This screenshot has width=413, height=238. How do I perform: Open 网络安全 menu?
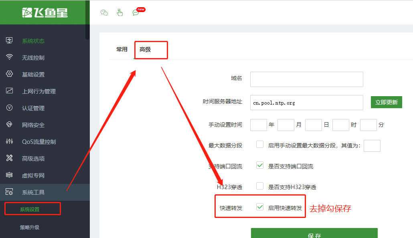(x=33, y=125)
